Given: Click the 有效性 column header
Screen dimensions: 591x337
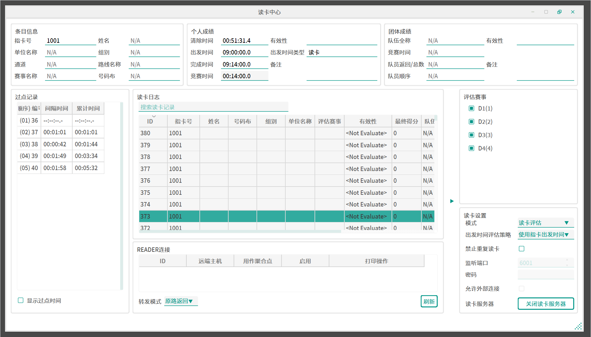Looking at the screenshot, I should 368,121.
